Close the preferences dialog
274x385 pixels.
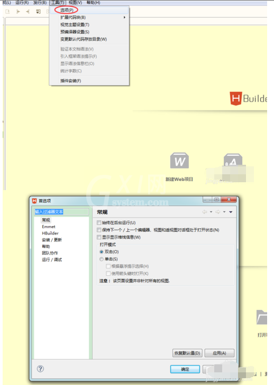[229, 200]
